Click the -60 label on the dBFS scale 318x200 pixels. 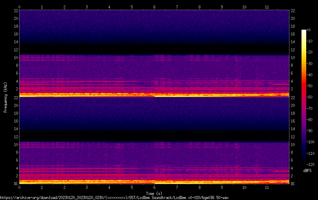(310, 97)
